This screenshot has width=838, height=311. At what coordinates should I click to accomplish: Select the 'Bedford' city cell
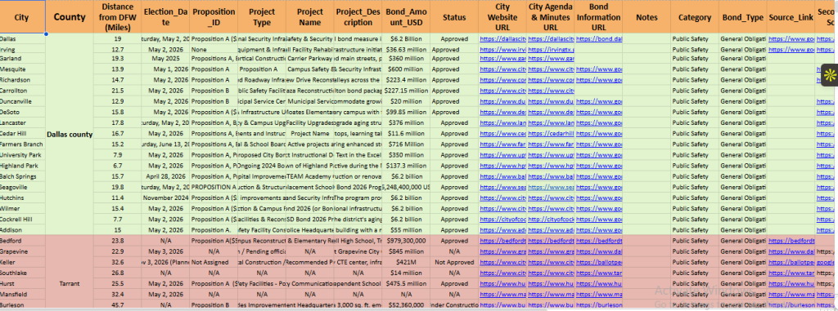coord(23,241)
